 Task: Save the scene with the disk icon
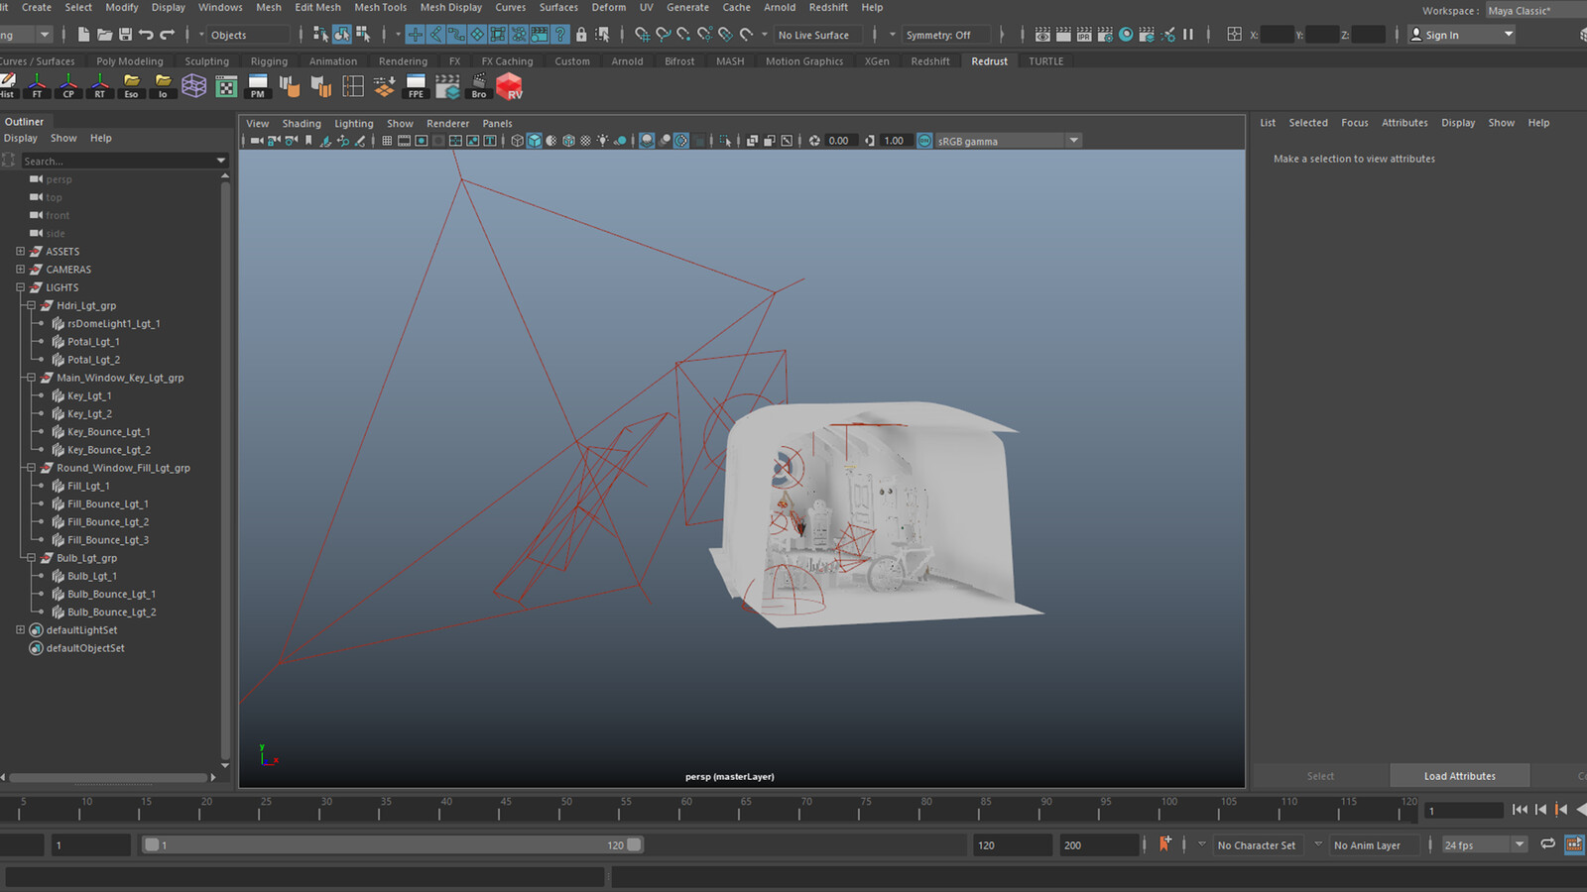click(x=125, y=35)
